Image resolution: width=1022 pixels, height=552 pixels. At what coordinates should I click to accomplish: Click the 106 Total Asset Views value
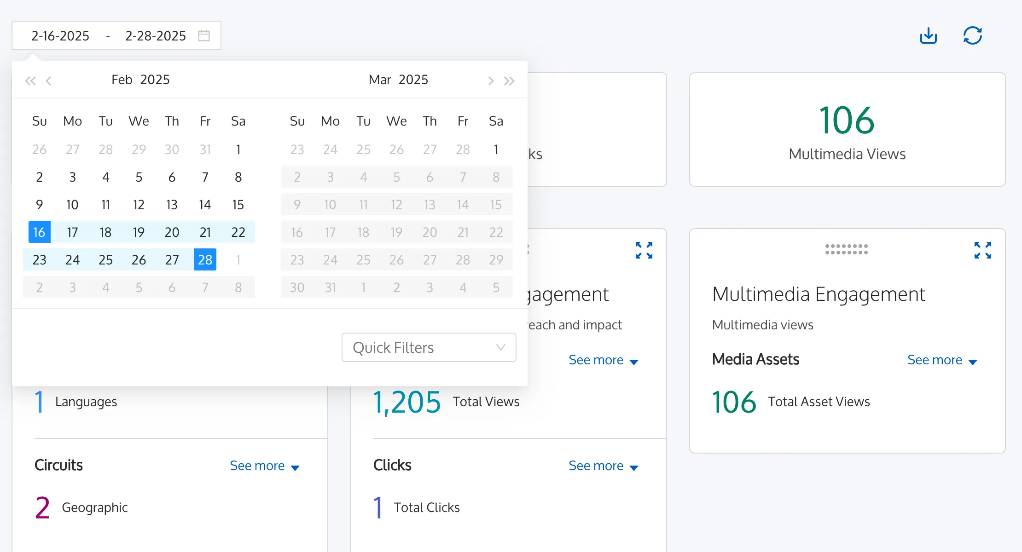(734, 402)
